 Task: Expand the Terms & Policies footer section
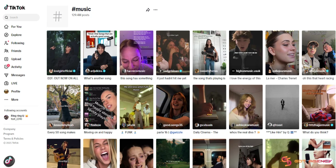(x=13, y=139)
